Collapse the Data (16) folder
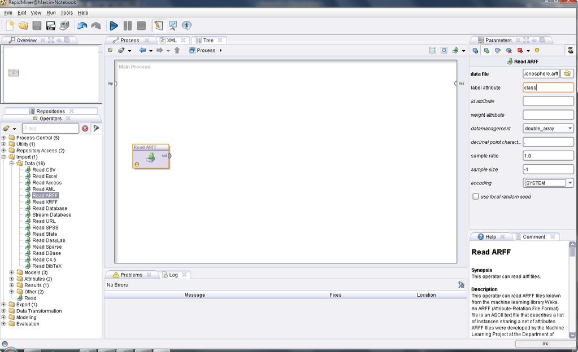This screenshot has height=352, width=578. coord(11,164)
